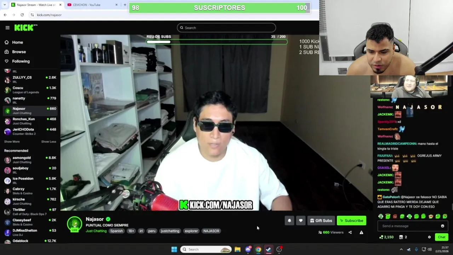Switch to CEVICHON - YouTube browser tab
Screen dimensions: 453x255
[93, 5]
